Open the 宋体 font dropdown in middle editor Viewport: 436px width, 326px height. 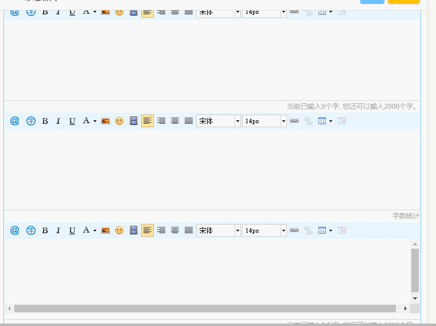point(219,121)
